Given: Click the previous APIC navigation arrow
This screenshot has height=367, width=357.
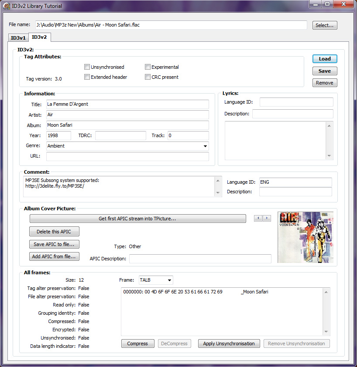Looking at the screenshot, I should 258,218.
